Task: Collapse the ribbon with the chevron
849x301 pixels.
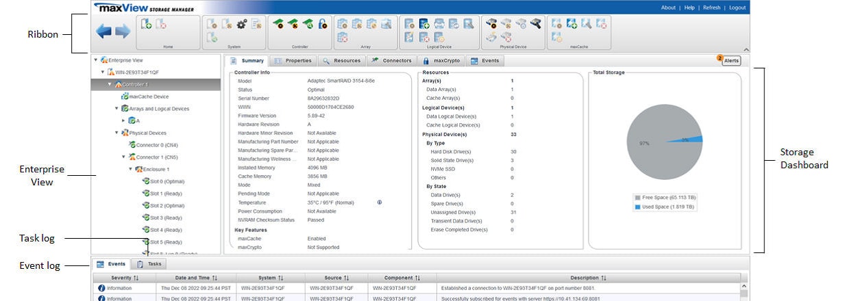Action: pyautogui.click(x=746, y=49)
